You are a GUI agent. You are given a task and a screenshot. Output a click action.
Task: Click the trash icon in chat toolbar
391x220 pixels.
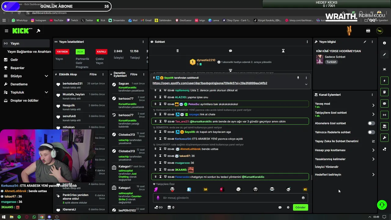coord(177,51)
